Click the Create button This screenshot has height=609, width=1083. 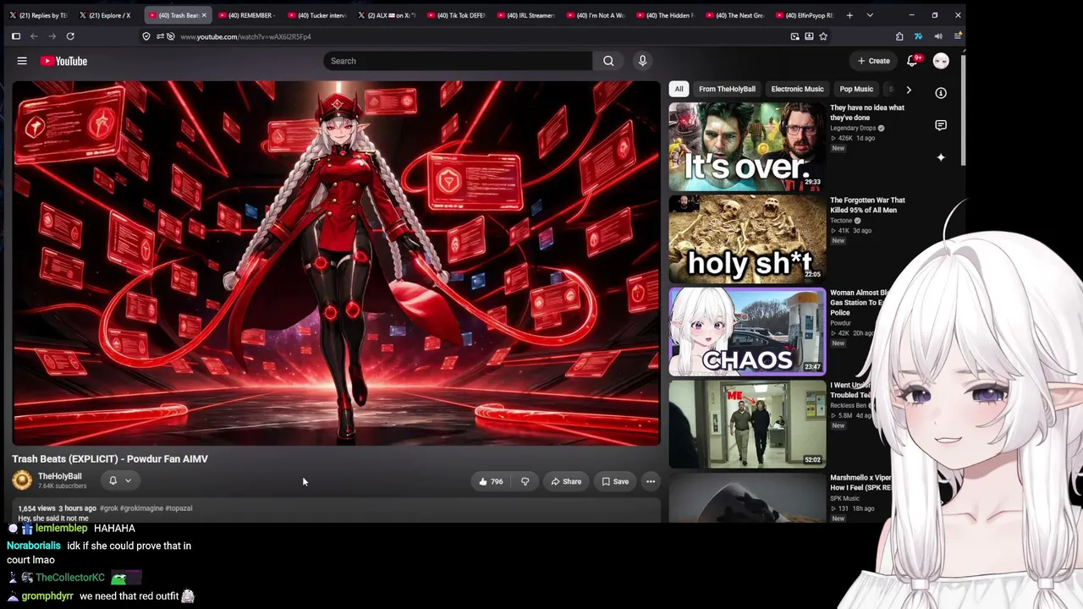[x=874, y=61]
